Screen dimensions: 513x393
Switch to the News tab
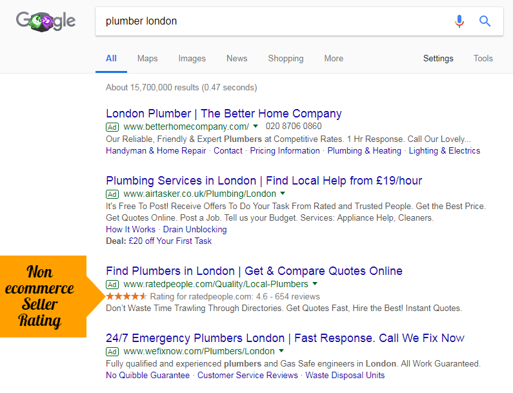click(x=237, y=59)
